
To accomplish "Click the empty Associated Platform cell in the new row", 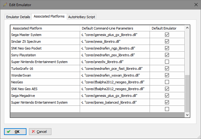I will pos(45,109).
